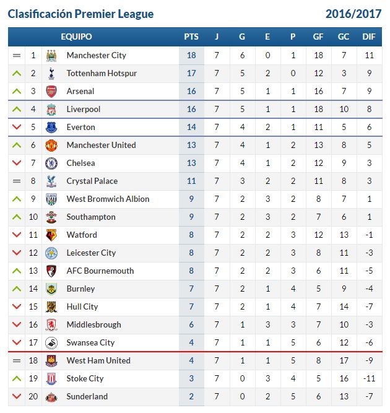Sort by the DIF column header

tap(369, 37)
